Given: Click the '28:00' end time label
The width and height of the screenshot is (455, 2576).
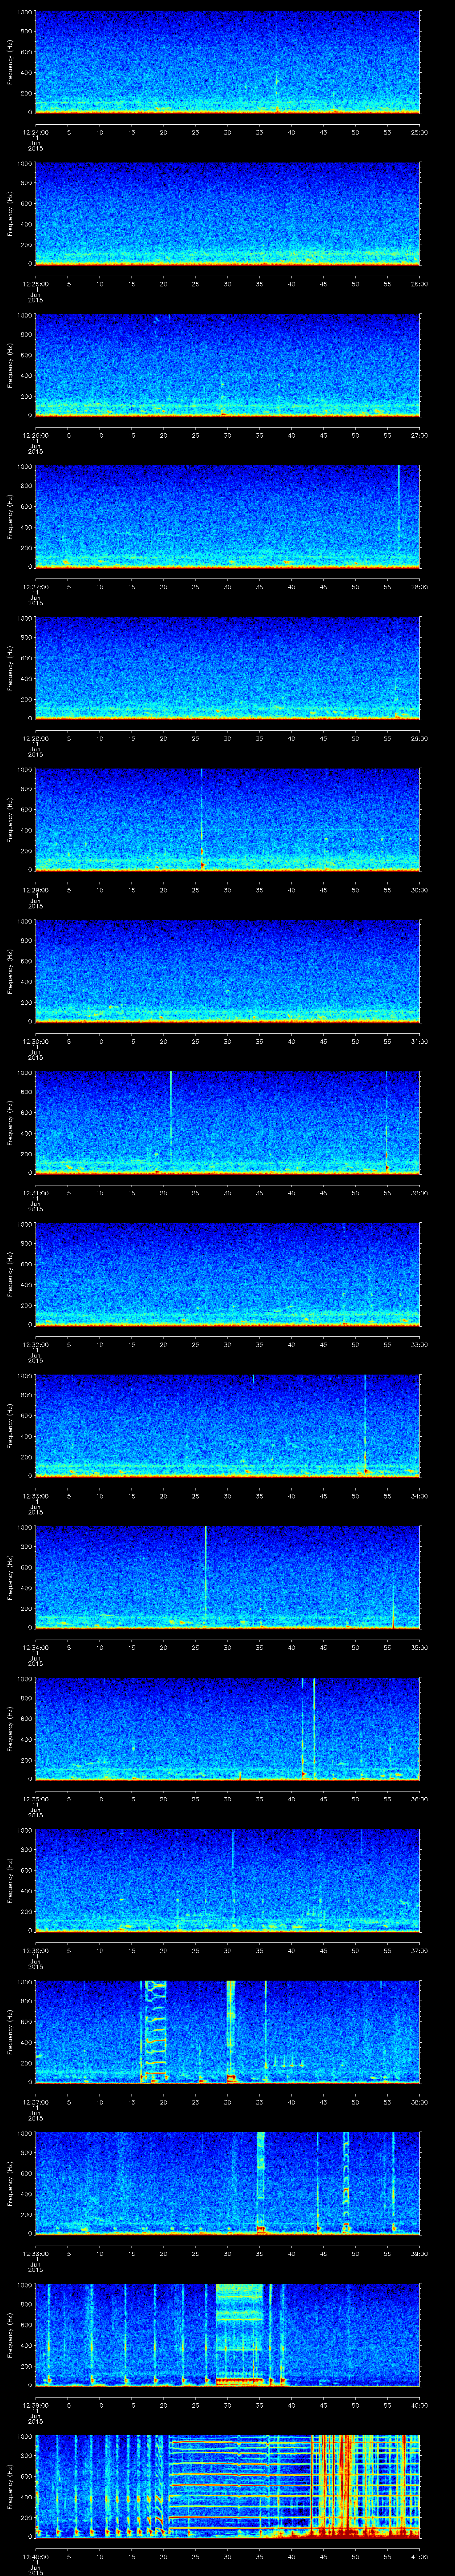Looking at the screenshot, I should [419, 587].
